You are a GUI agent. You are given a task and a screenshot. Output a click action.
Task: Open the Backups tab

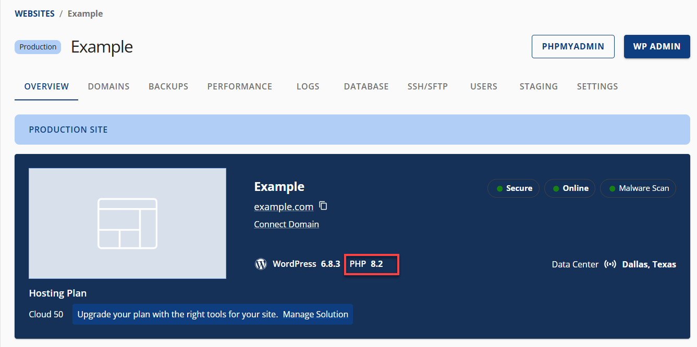(168, 86)
